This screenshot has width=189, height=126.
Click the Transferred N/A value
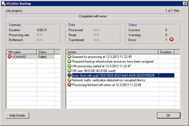tap(96, 40)
